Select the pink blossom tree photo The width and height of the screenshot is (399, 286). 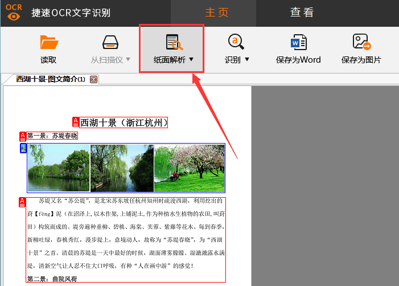click(189, 167)
